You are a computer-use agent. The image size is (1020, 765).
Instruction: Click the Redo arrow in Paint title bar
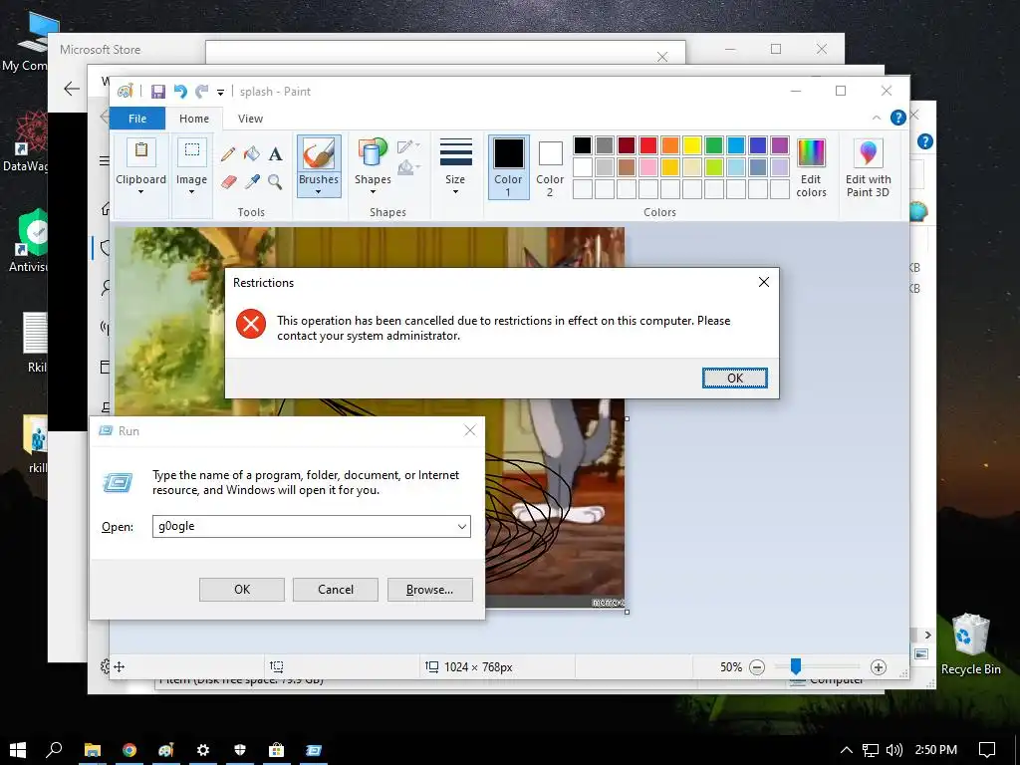(x=201, y=92)
